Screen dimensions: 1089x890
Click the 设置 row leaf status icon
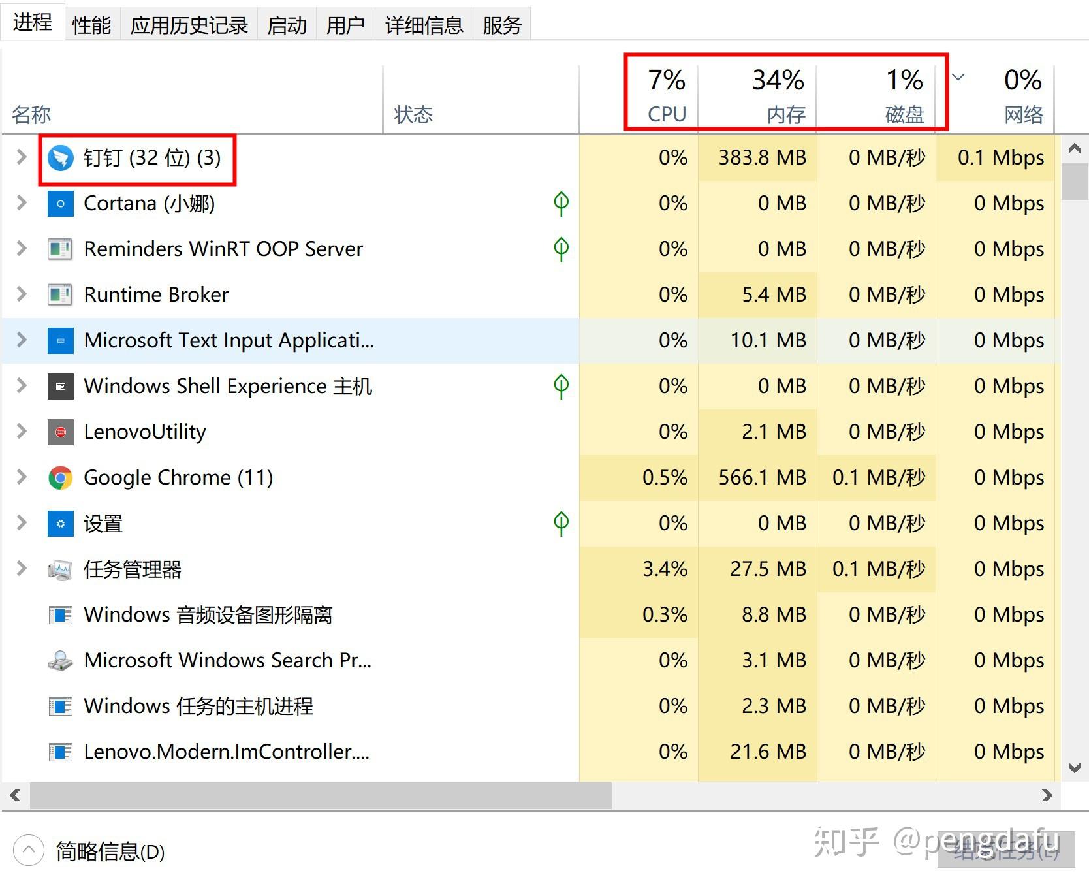[x=561, y=524]
